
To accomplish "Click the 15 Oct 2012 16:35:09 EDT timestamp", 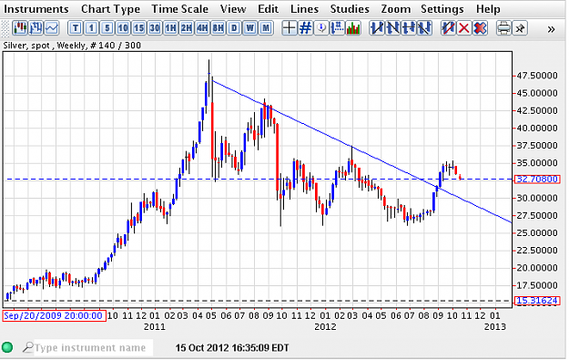I will tap(232, 347).
